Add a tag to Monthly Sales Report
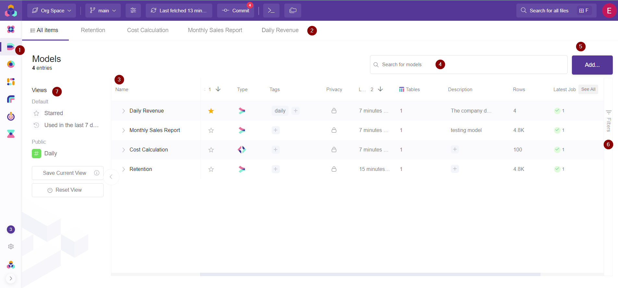 point(276,130)
